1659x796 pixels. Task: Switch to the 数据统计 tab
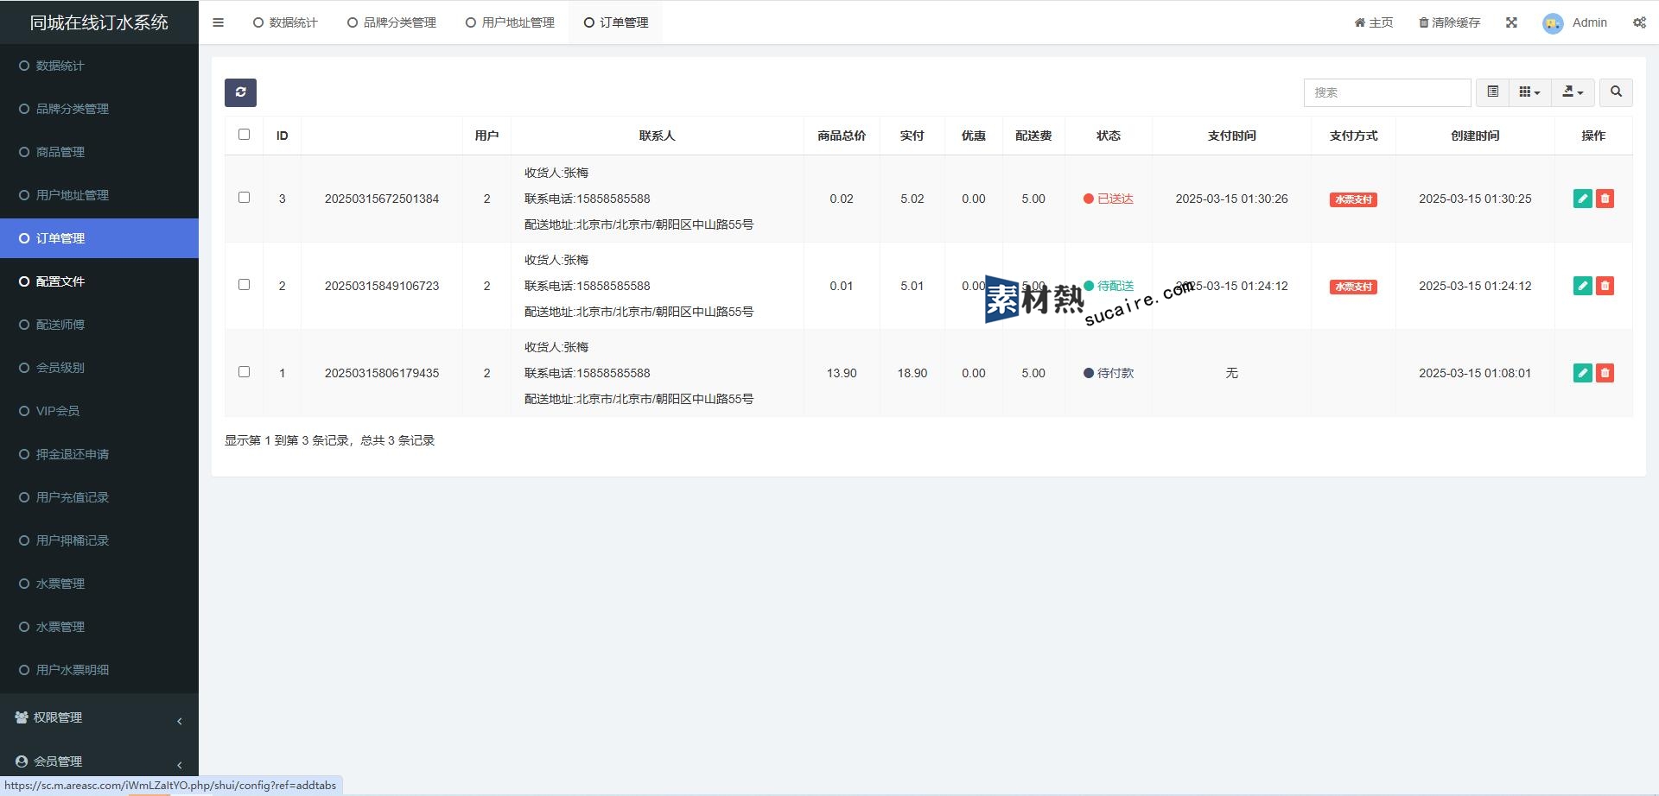coord(285,22)
